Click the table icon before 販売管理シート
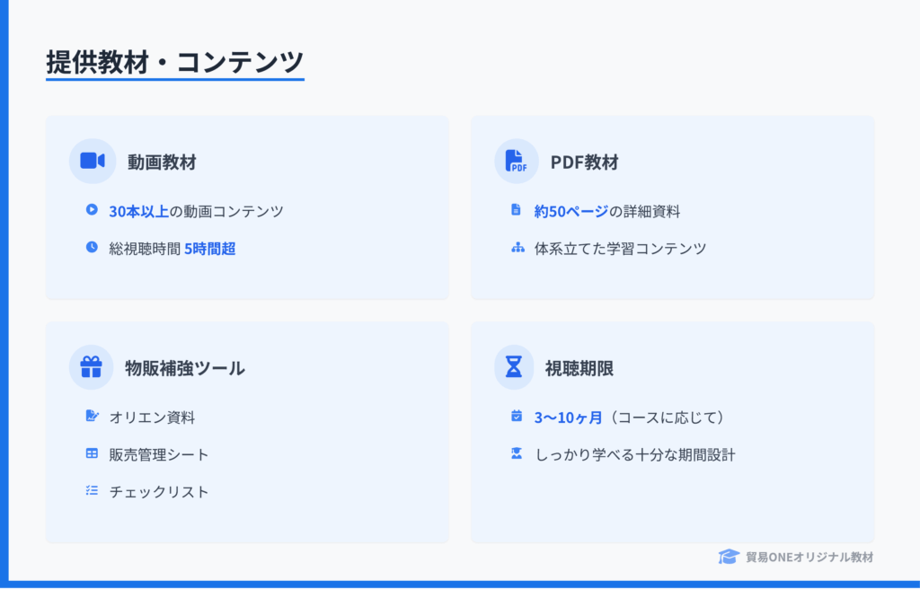920x589 pixels. coord(92,453)
